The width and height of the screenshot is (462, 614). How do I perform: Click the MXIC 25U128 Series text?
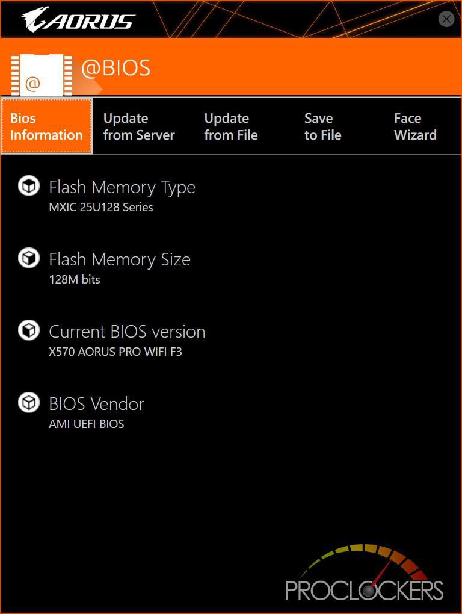click(x=101, y=207)
